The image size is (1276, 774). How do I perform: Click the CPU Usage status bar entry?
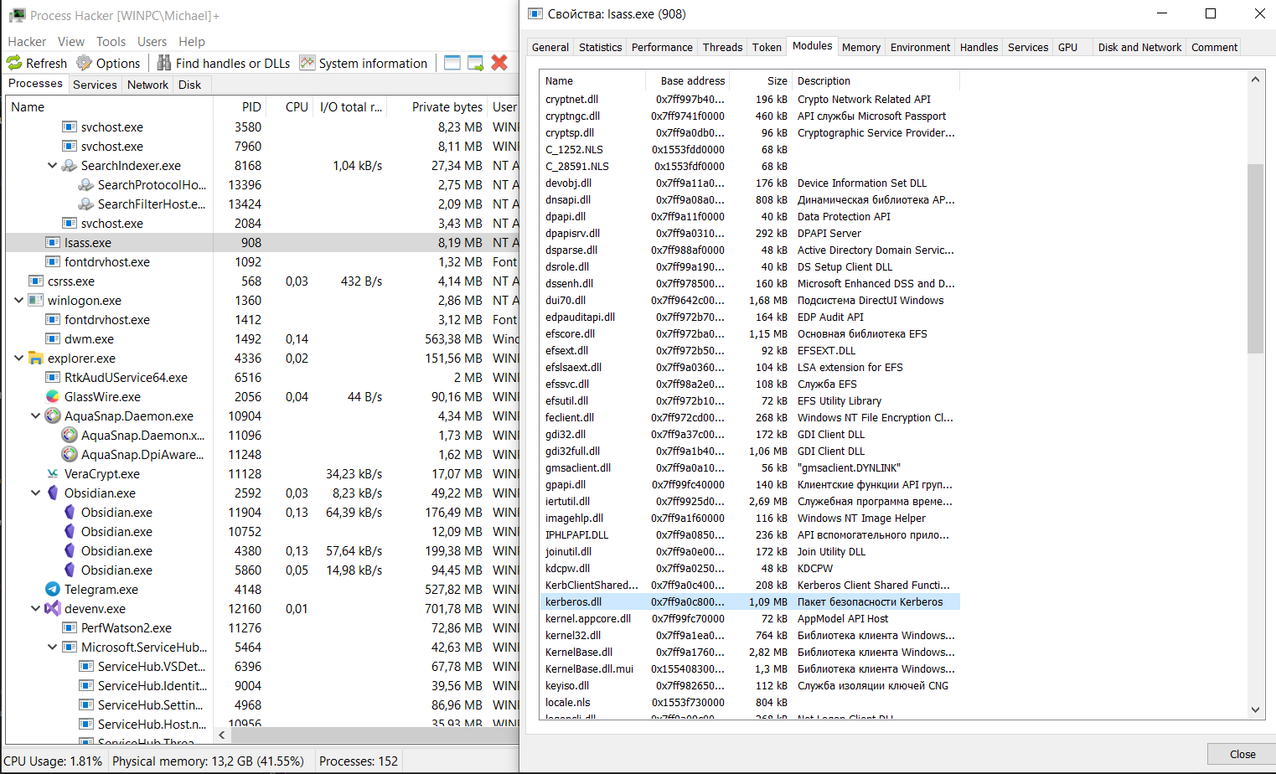[54, 761]
